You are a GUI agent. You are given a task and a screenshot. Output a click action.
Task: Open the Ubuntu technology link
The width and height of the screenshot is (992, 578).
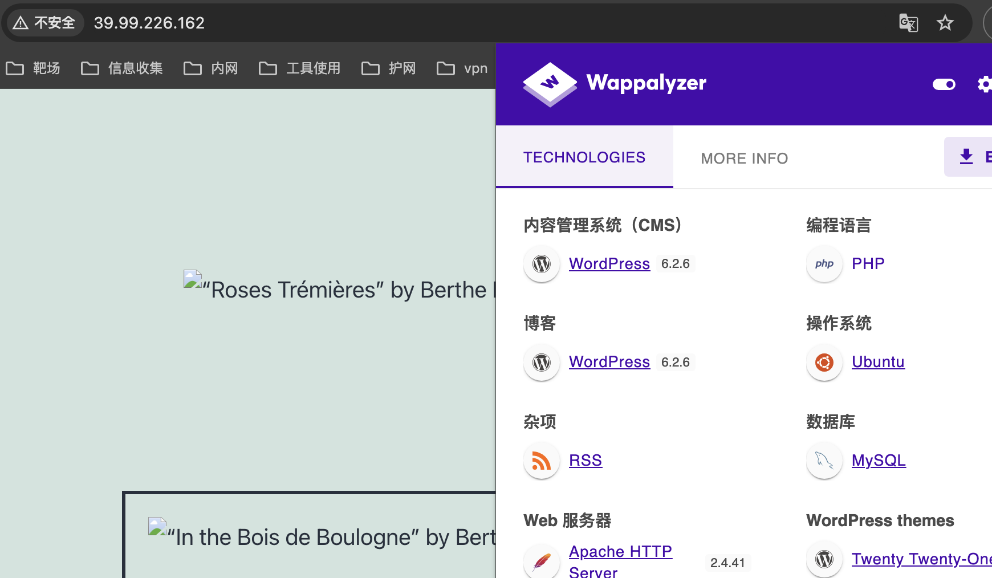click(x=878, y=361)
